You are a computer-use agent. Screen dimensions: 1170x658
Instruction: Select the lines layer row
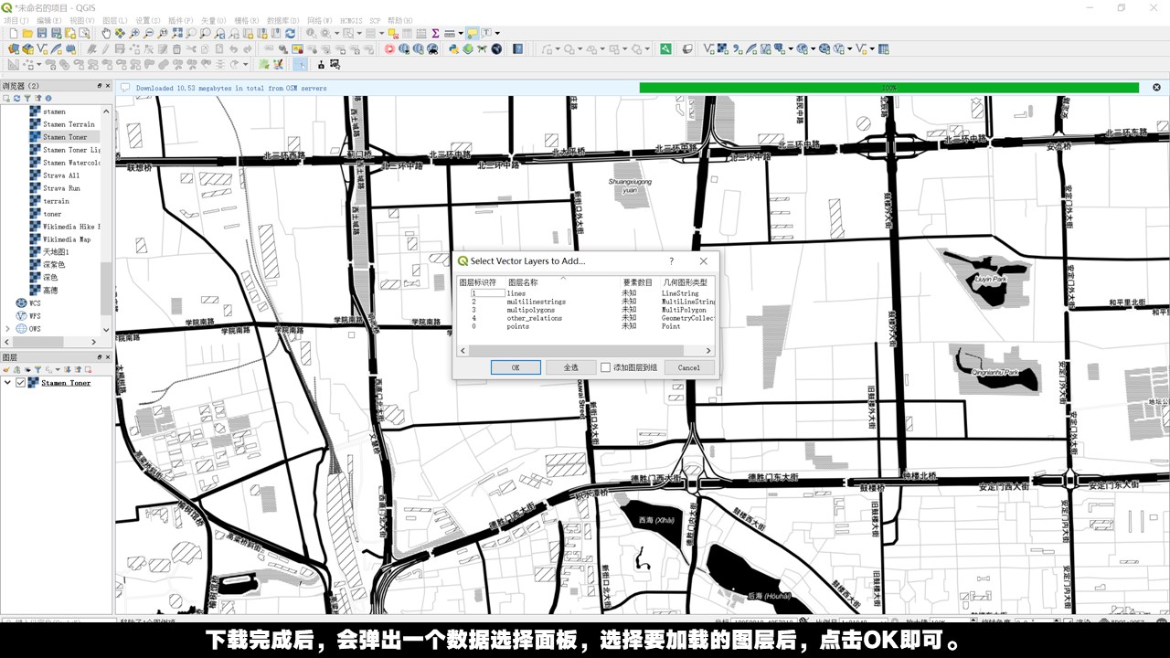[x=585, y=293]
